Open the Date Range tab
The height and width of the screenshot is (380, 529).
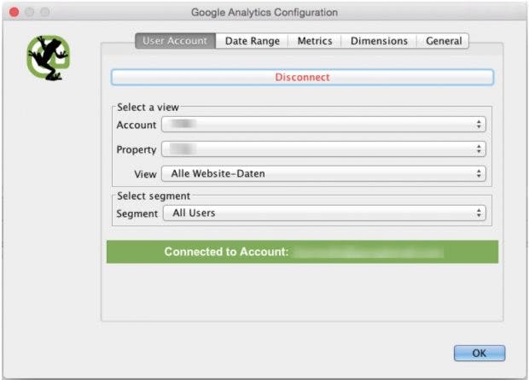[x=252, y=41]
